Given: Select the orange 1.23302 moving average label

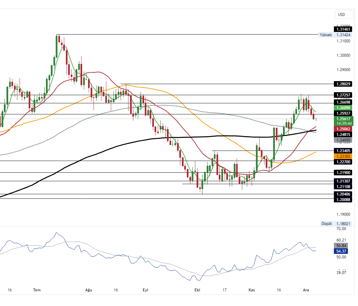Looking at the screenshot, I should (x=344, y=156).
